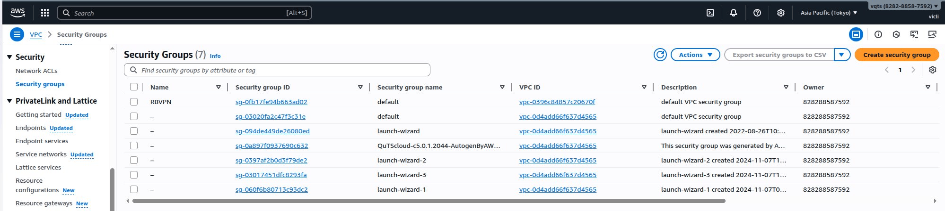Screen dimensions: 945x211
Task: Check the launch-wizard-2 row checkbox
Action: (134, 160)
